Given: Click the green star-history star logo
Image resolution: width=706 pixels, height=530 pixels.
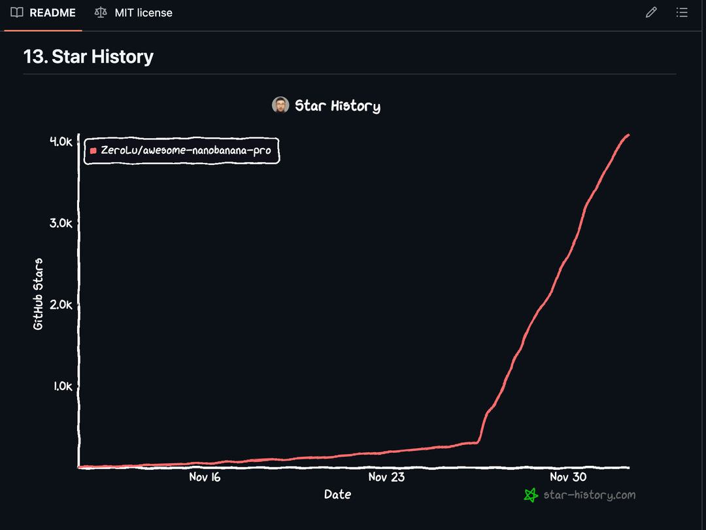Looking at the screenshot, I should 531,495.
